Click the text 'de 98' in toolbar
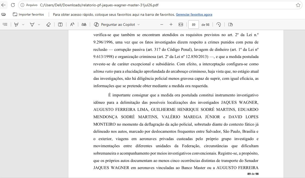305x178 pixels. [x=205, y=25]
